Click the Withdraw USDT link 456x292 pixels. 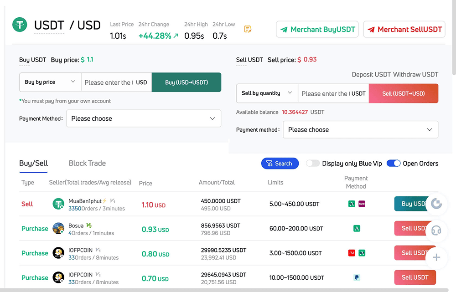415,74
